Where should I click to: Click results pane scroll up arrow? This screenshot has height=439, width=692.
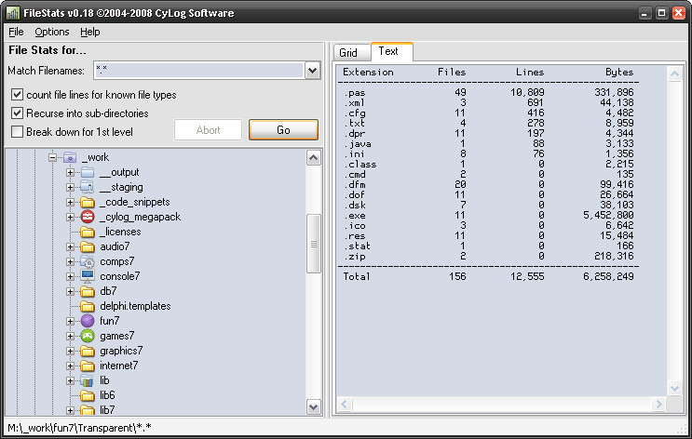click(674, 74)
